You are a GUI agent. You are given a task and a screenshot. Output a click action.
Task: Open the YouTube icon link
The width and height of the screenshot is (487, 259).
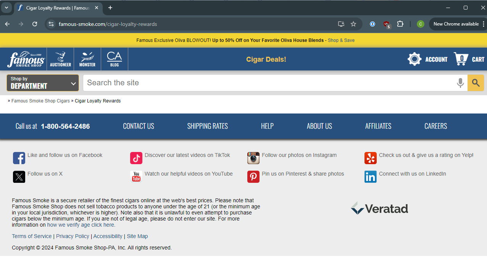click(136, 177)
